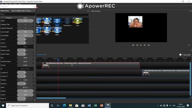
Task: Click the Rotation value slider
Action: pyautogui.click(x=25, y=84)
